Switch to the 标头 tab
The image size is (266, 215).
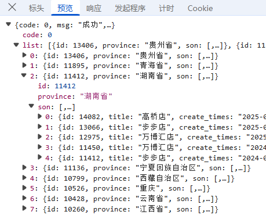tap(37, 8)
